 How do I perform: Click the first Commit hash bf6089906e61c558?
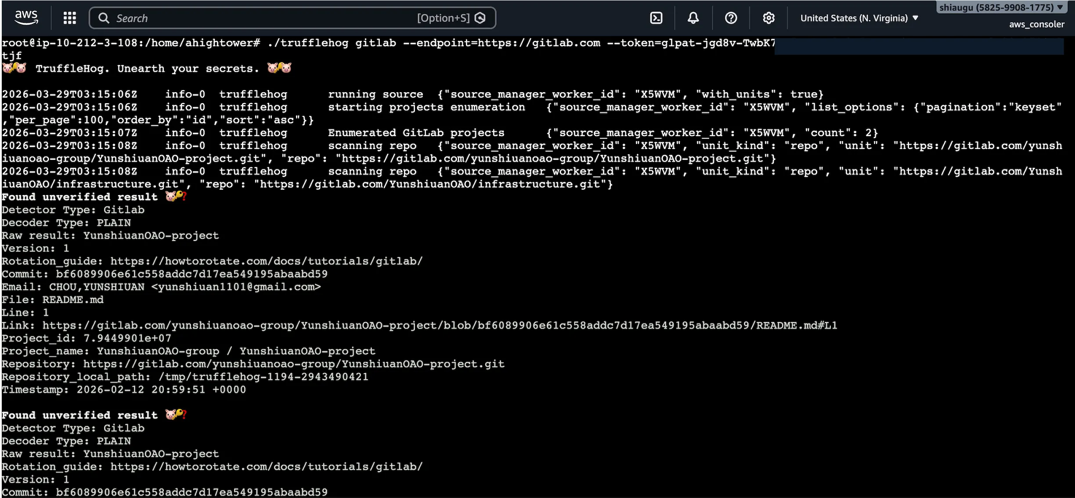(x=192, y=274)
